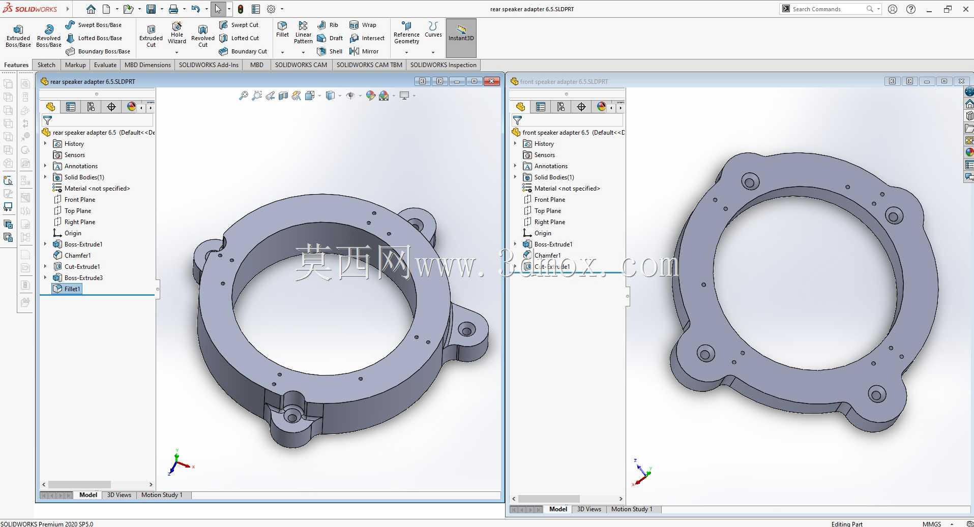
Task: Open the Hole Wizard tool
Action: coord(177,34)
